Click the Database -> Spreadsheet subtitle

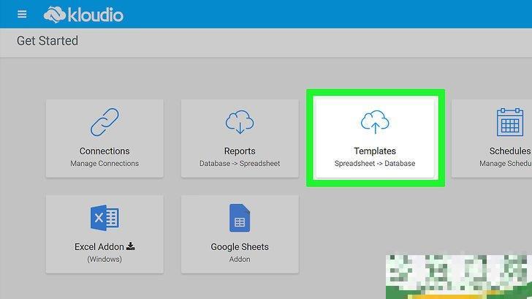coord(240,164)
